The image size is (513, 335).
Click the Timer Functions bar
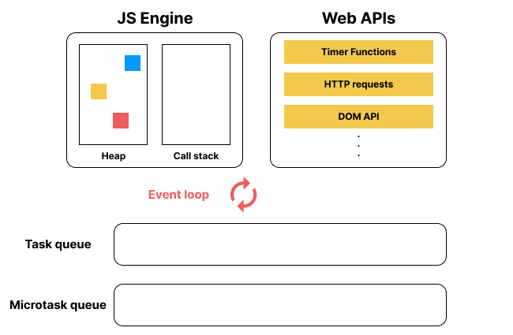(358, 52)
